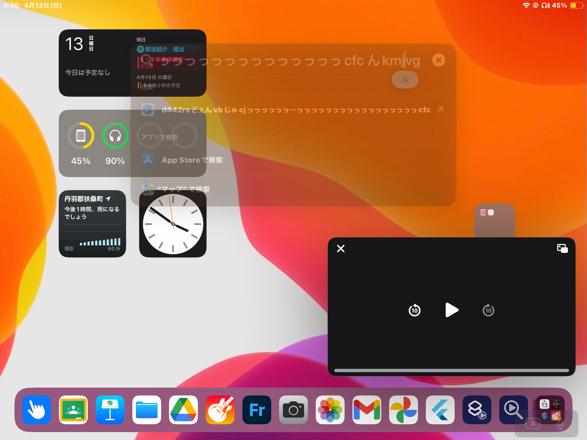
Task: Open Adobe Fresco app
Action: [x=257, y=410]
